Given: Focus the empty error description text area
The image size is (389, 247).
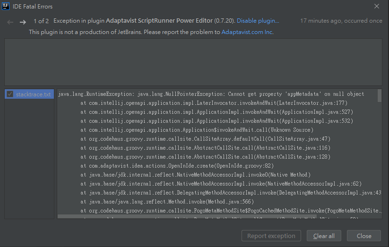Looking at the screenshot, I should tap(193, 62).
